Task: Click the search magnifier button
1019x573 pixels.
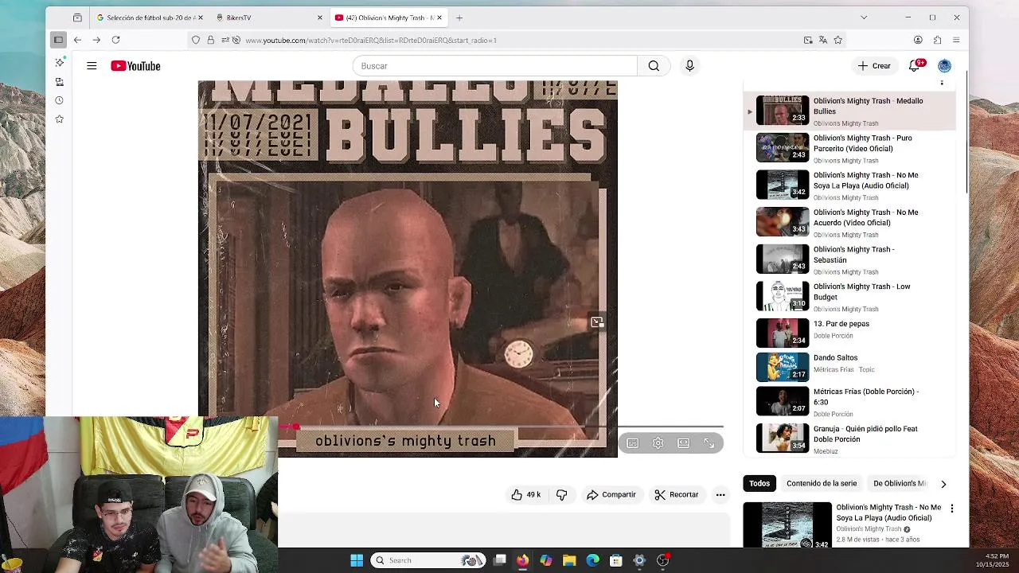Action: pos(654,66)
